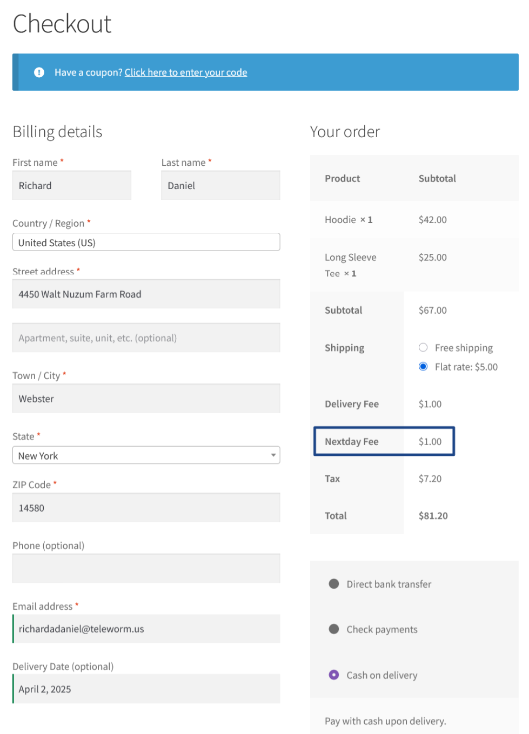Click the empty Phone field
This screenshot has width=529, height=734.
[146, 569]
